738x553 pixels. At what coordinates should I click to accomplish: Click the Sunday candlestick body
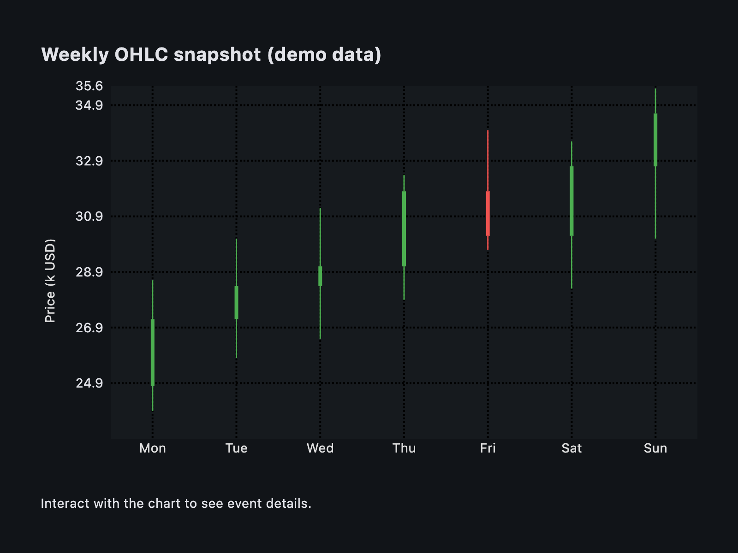[655, 140]
